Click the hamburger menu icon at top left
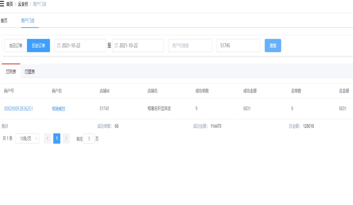 tap(2, 4)
